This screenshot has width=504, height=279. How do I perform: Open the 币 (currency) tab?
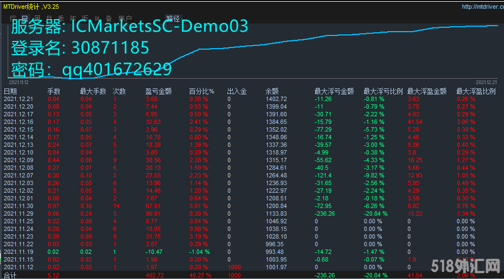pos(85,19)
